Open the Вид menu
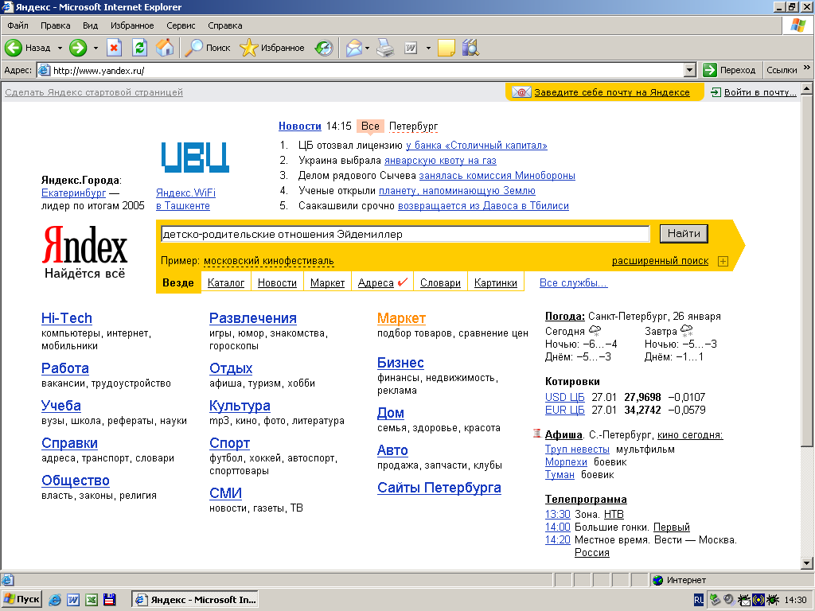This screenshot has width=815, height=611. click(x=90, y=25)
